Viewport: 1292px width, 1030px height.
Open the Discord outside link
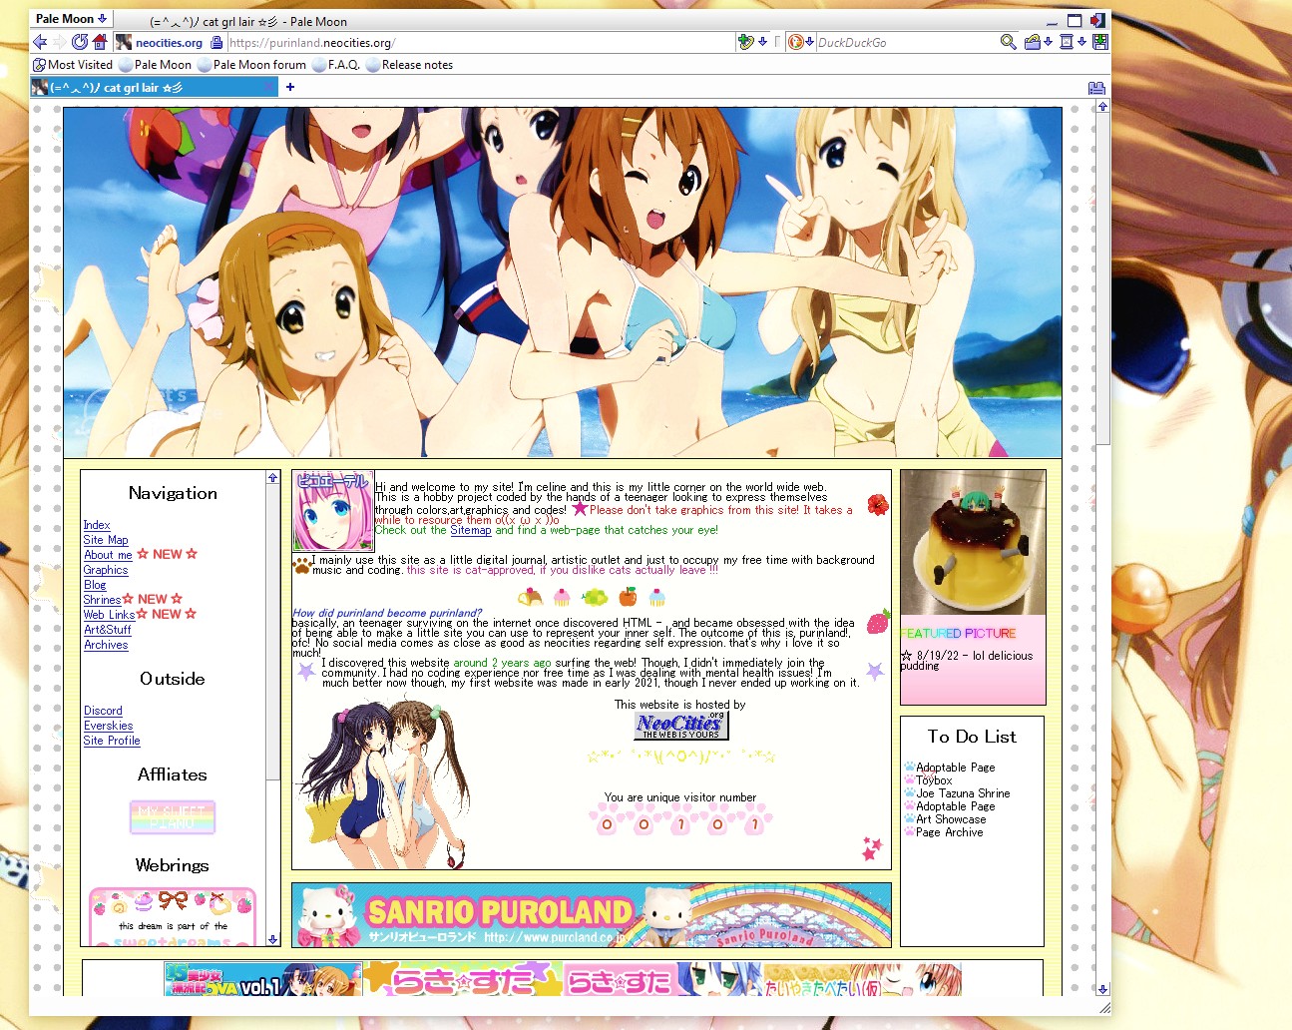point(103,711)
